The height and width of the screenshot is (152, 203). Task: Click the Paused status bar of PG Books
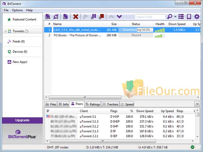[x=136, y=35]
